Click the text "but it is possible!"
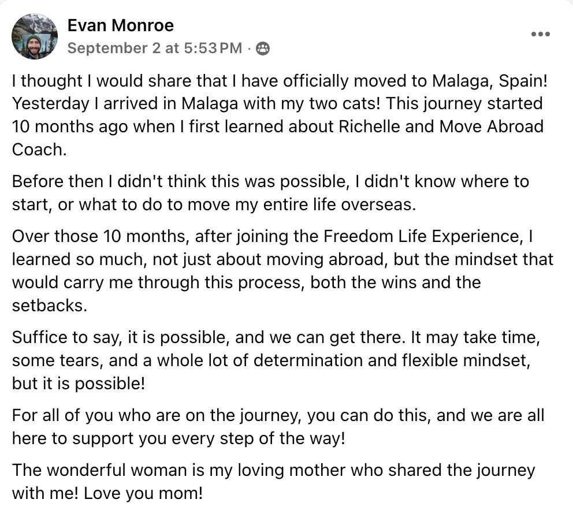The height and width of the screenshot is (514, 573). click(x=79, y=383)
